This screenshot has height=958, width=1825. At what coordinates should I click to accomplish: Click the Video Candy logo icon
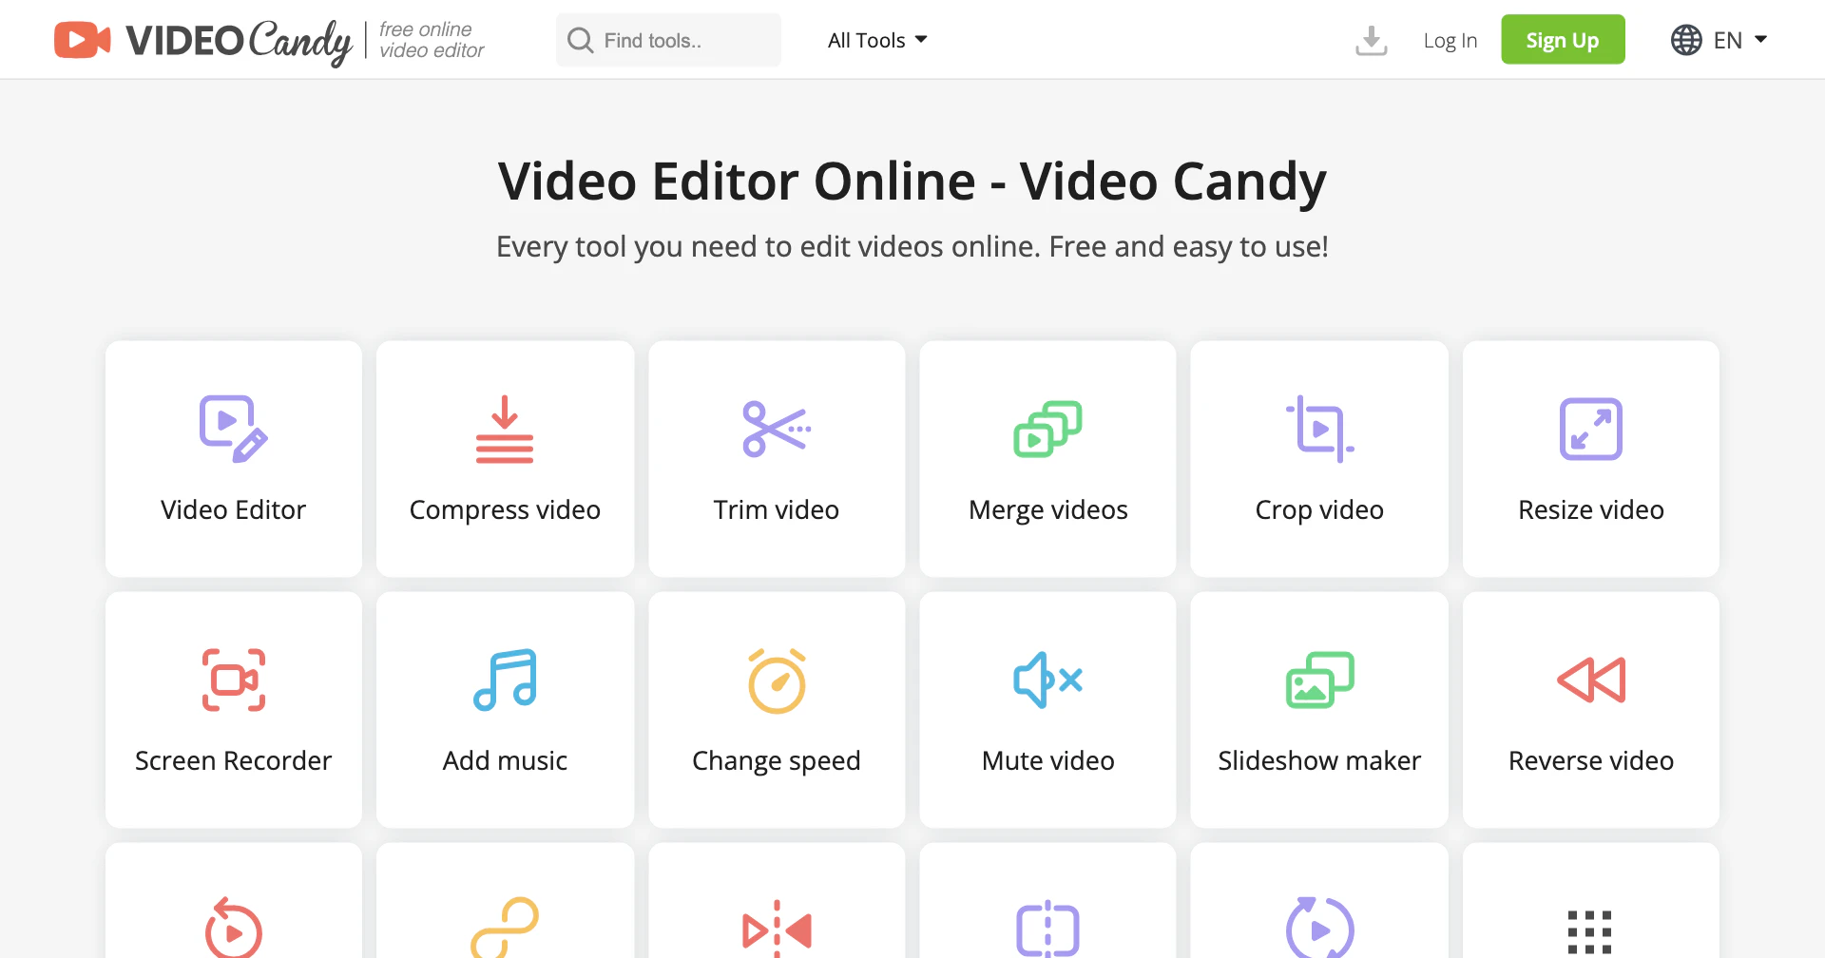point(83,40)
